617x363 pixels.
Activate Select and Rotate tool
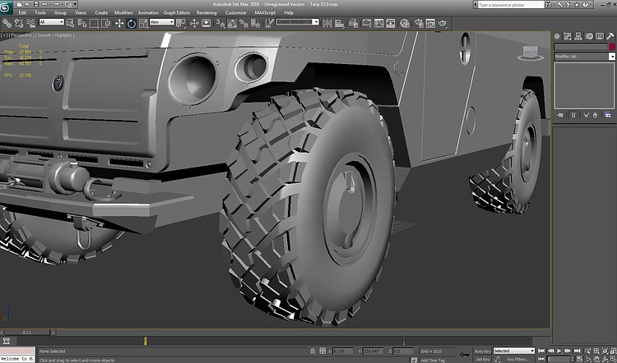coord(131,24)
